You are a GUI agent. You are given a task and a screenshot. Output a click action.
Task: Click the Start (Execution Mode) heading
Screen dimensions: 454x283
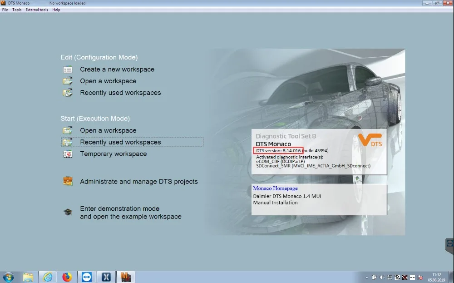(95, 119)
